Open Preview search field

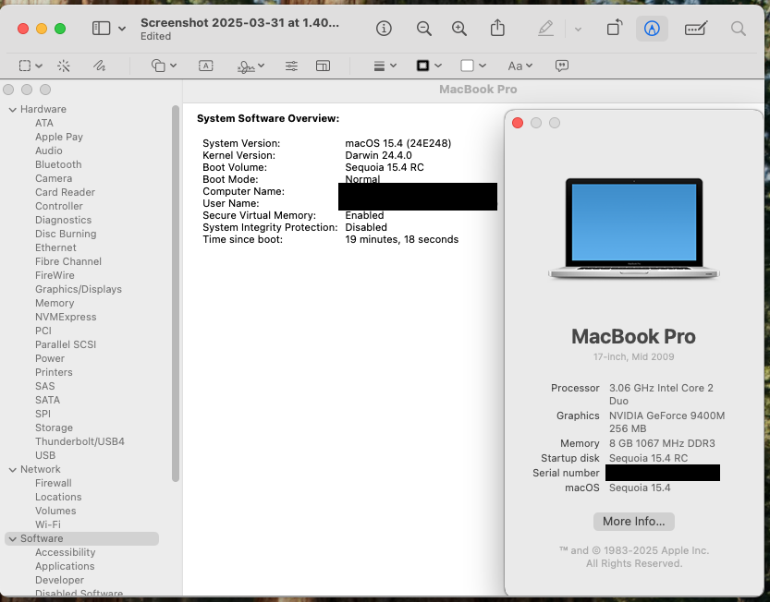coord(738,29)
